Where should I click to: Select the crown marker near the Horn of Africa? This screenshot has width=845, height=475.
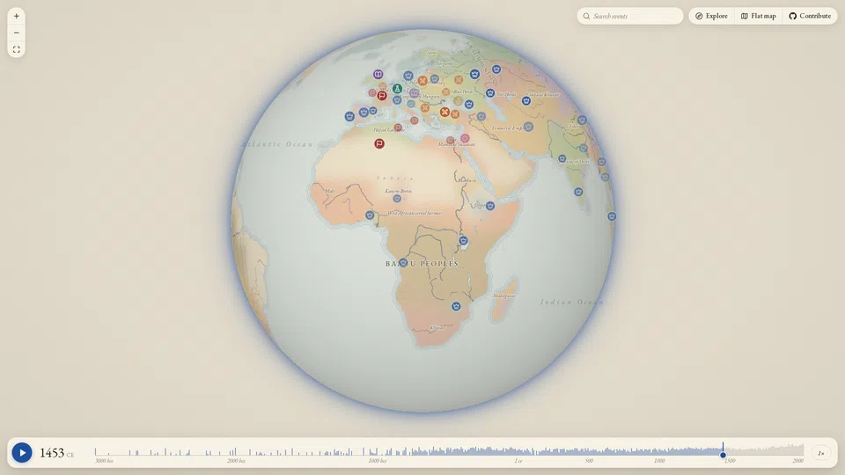(x=490, y=206)
